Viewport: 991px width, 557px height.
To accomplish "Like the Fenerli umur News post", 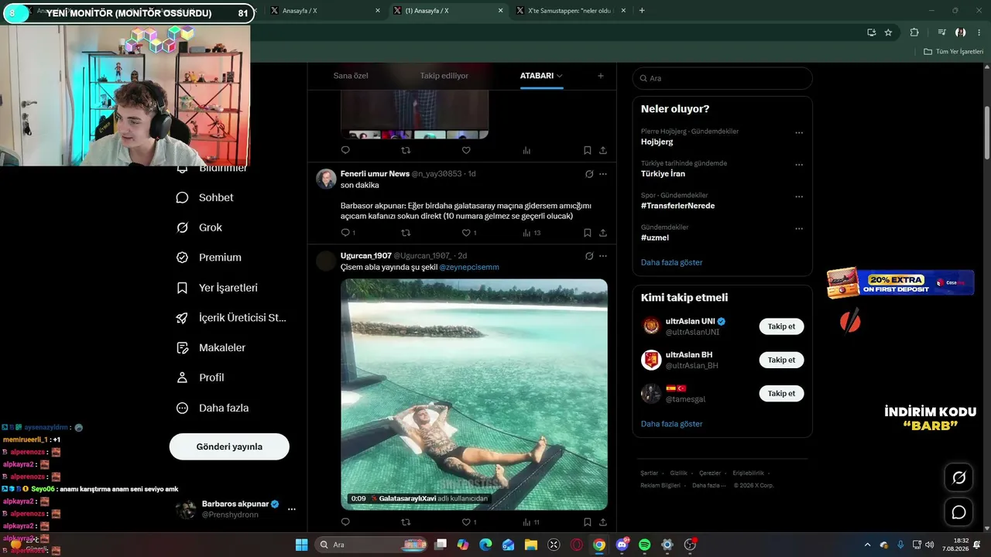I will [x=466, y=233].
